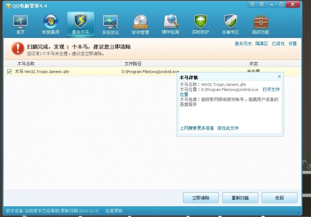Maximize the QQ电脑管家 window
Viewport: 311px width, 217px height.
coord(281,4)
